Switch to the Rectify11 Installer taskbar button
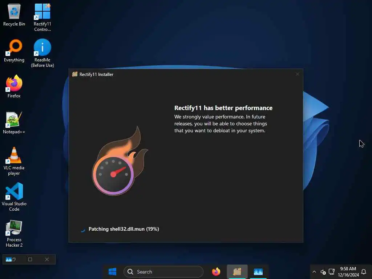The width and height of the screenshot is (372, 279). pyautogui.click(x=237, y=272)
